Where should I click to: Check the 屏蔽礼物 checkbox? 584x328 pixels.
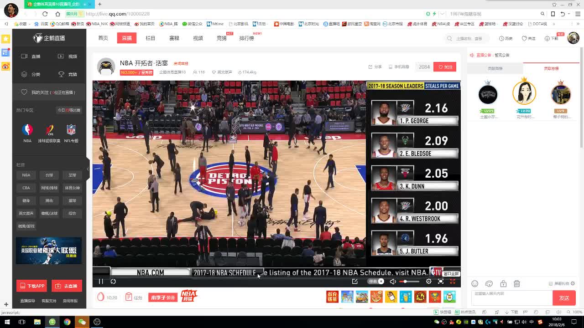point(551,284)
